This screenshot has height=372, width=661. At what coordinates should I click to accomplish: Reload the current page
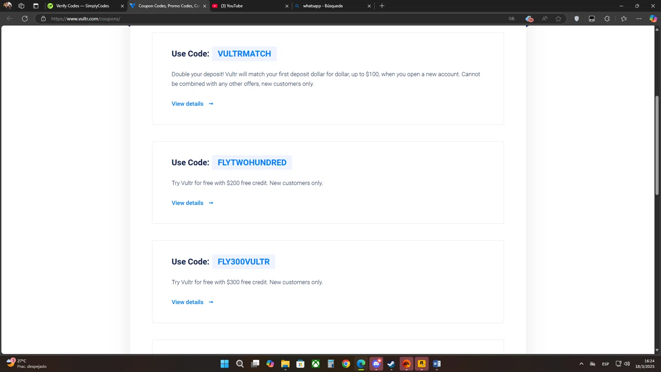(x=25, y=19)
